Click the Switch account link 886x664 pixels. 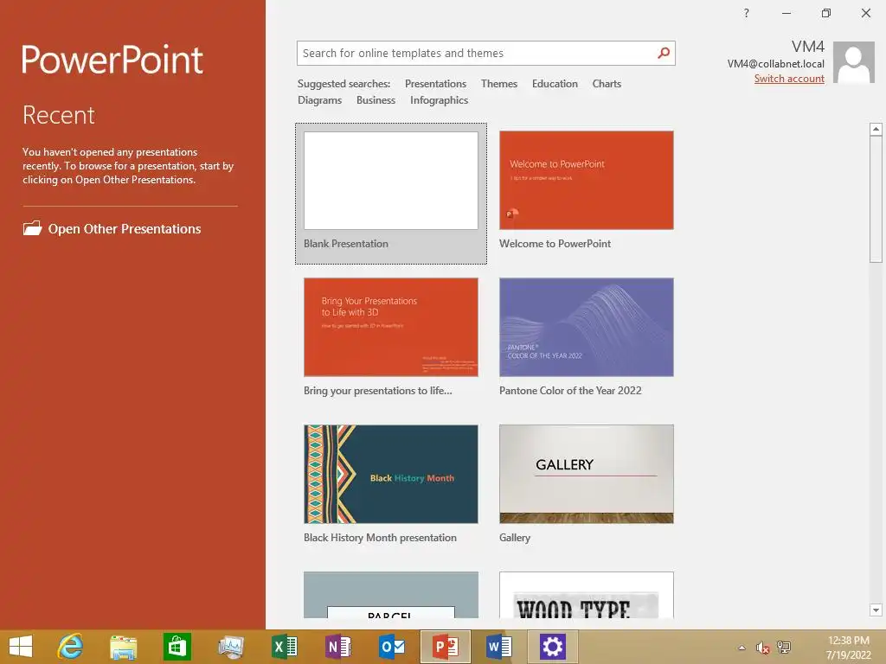pos(789,79)
